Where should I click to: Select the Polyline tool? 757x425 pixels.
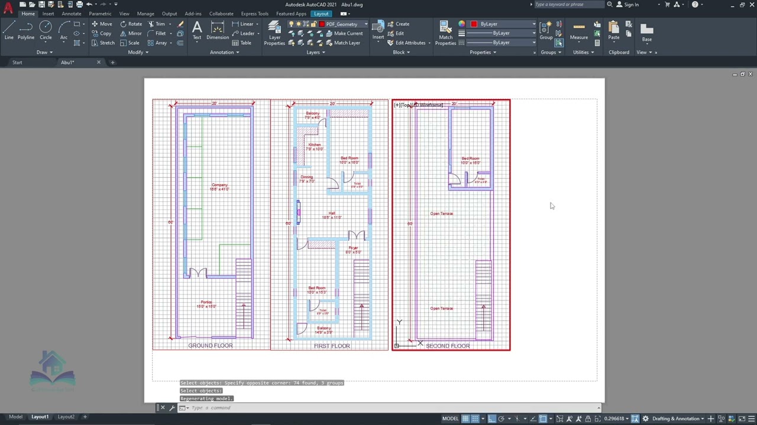pyautogui.click(x=26, y=30)
